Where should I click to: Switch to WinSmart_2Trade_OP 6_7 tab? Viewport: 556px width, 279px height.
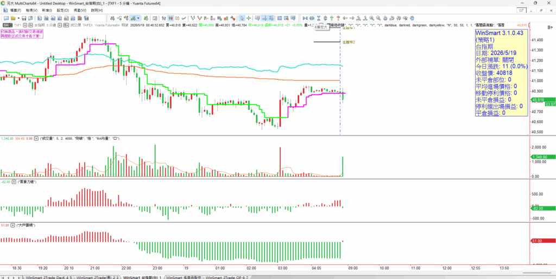227,277
